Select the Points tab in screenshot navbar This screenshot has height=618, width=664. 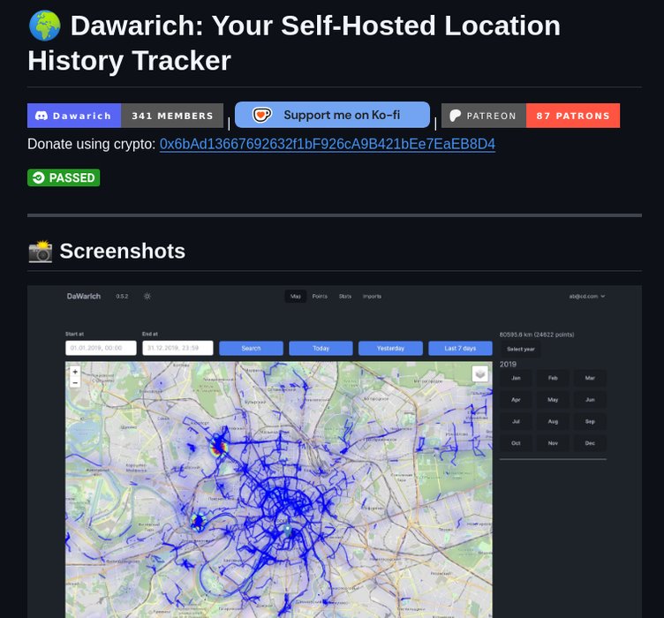(320, 297)
